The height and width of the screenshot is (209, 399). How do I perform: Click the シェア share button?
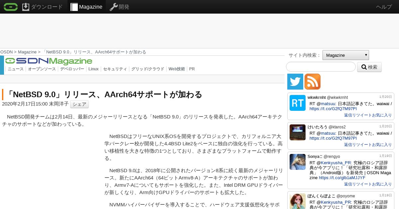click(79, 104)
